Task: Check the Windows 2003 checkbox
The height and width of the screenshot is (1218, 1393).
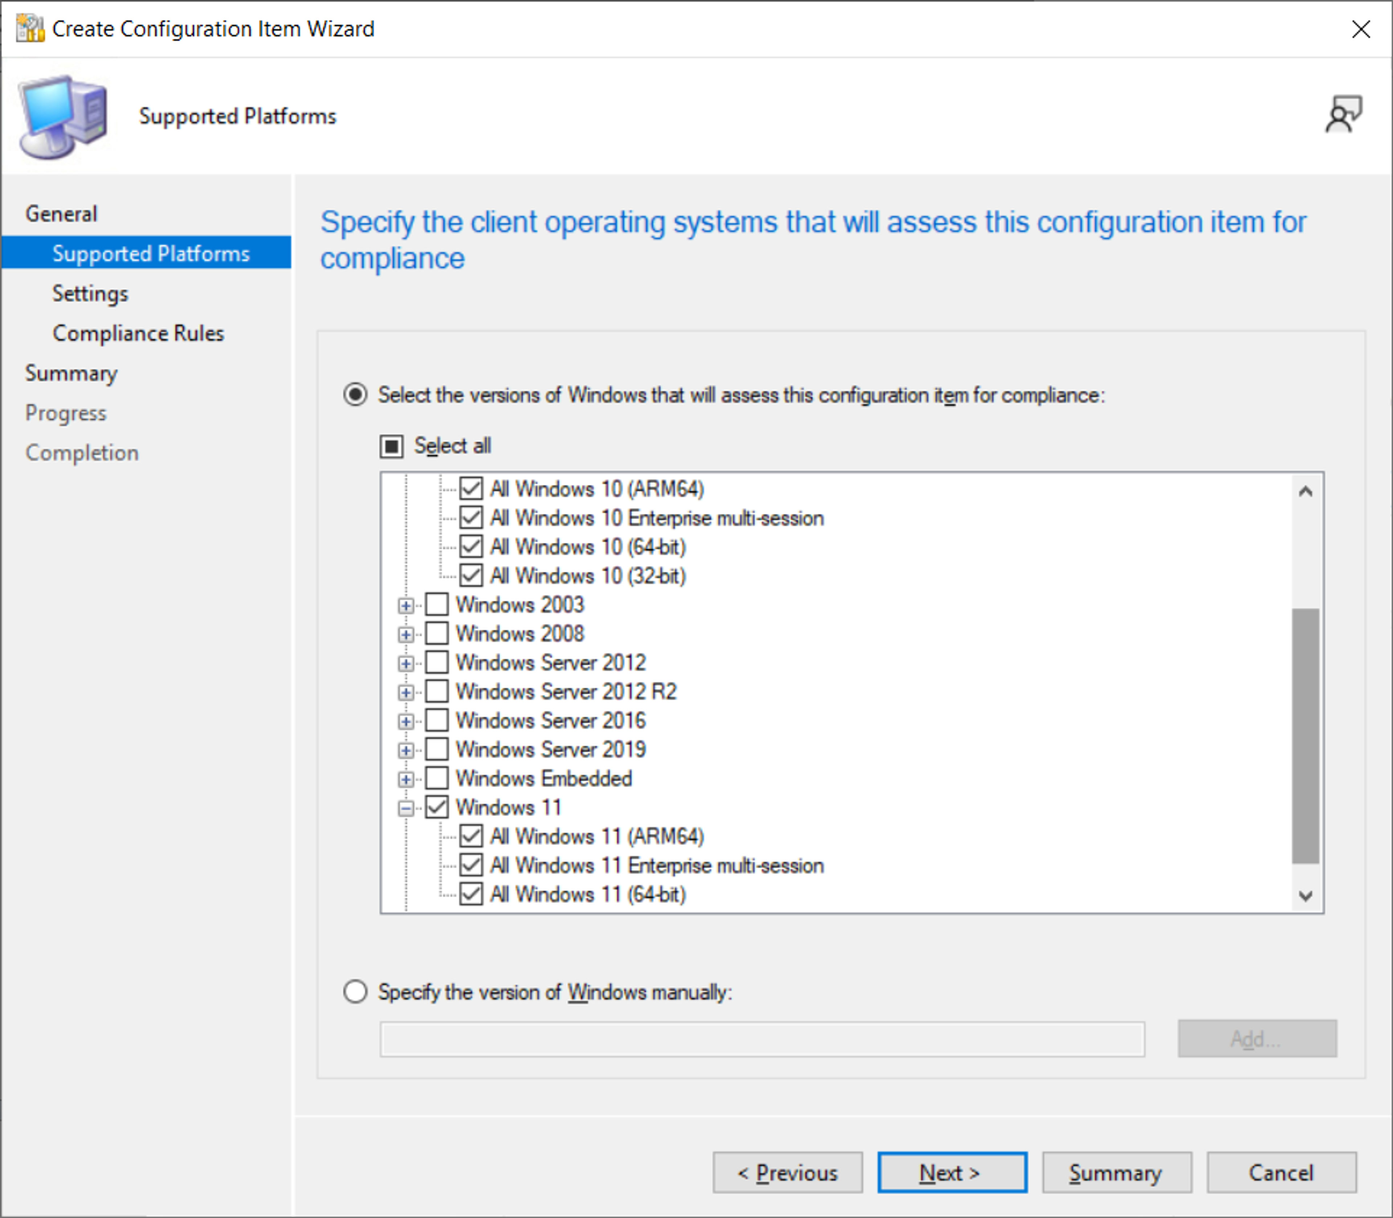Action: (437, 604)
